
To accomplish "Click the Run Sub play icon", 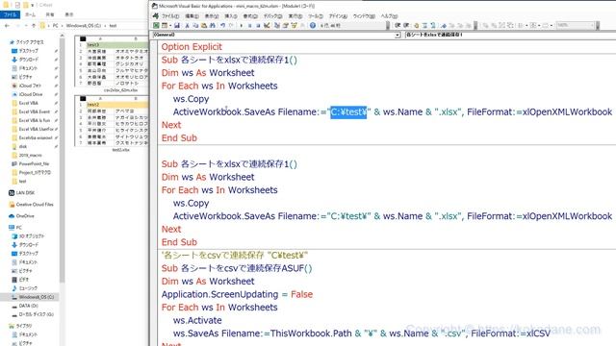I will (x=242, y=26).
